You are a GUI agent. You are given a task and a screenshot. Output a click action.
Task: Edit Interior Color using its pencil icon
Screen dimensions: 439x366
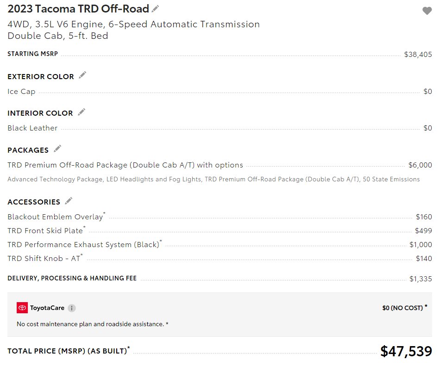[x=82, y=112]
